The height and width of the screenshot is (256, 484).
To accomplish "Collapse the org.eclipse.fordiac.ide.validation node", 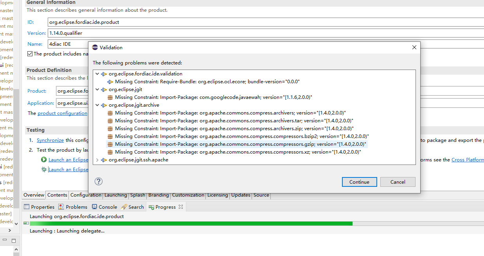I will [x=97, y=74].
